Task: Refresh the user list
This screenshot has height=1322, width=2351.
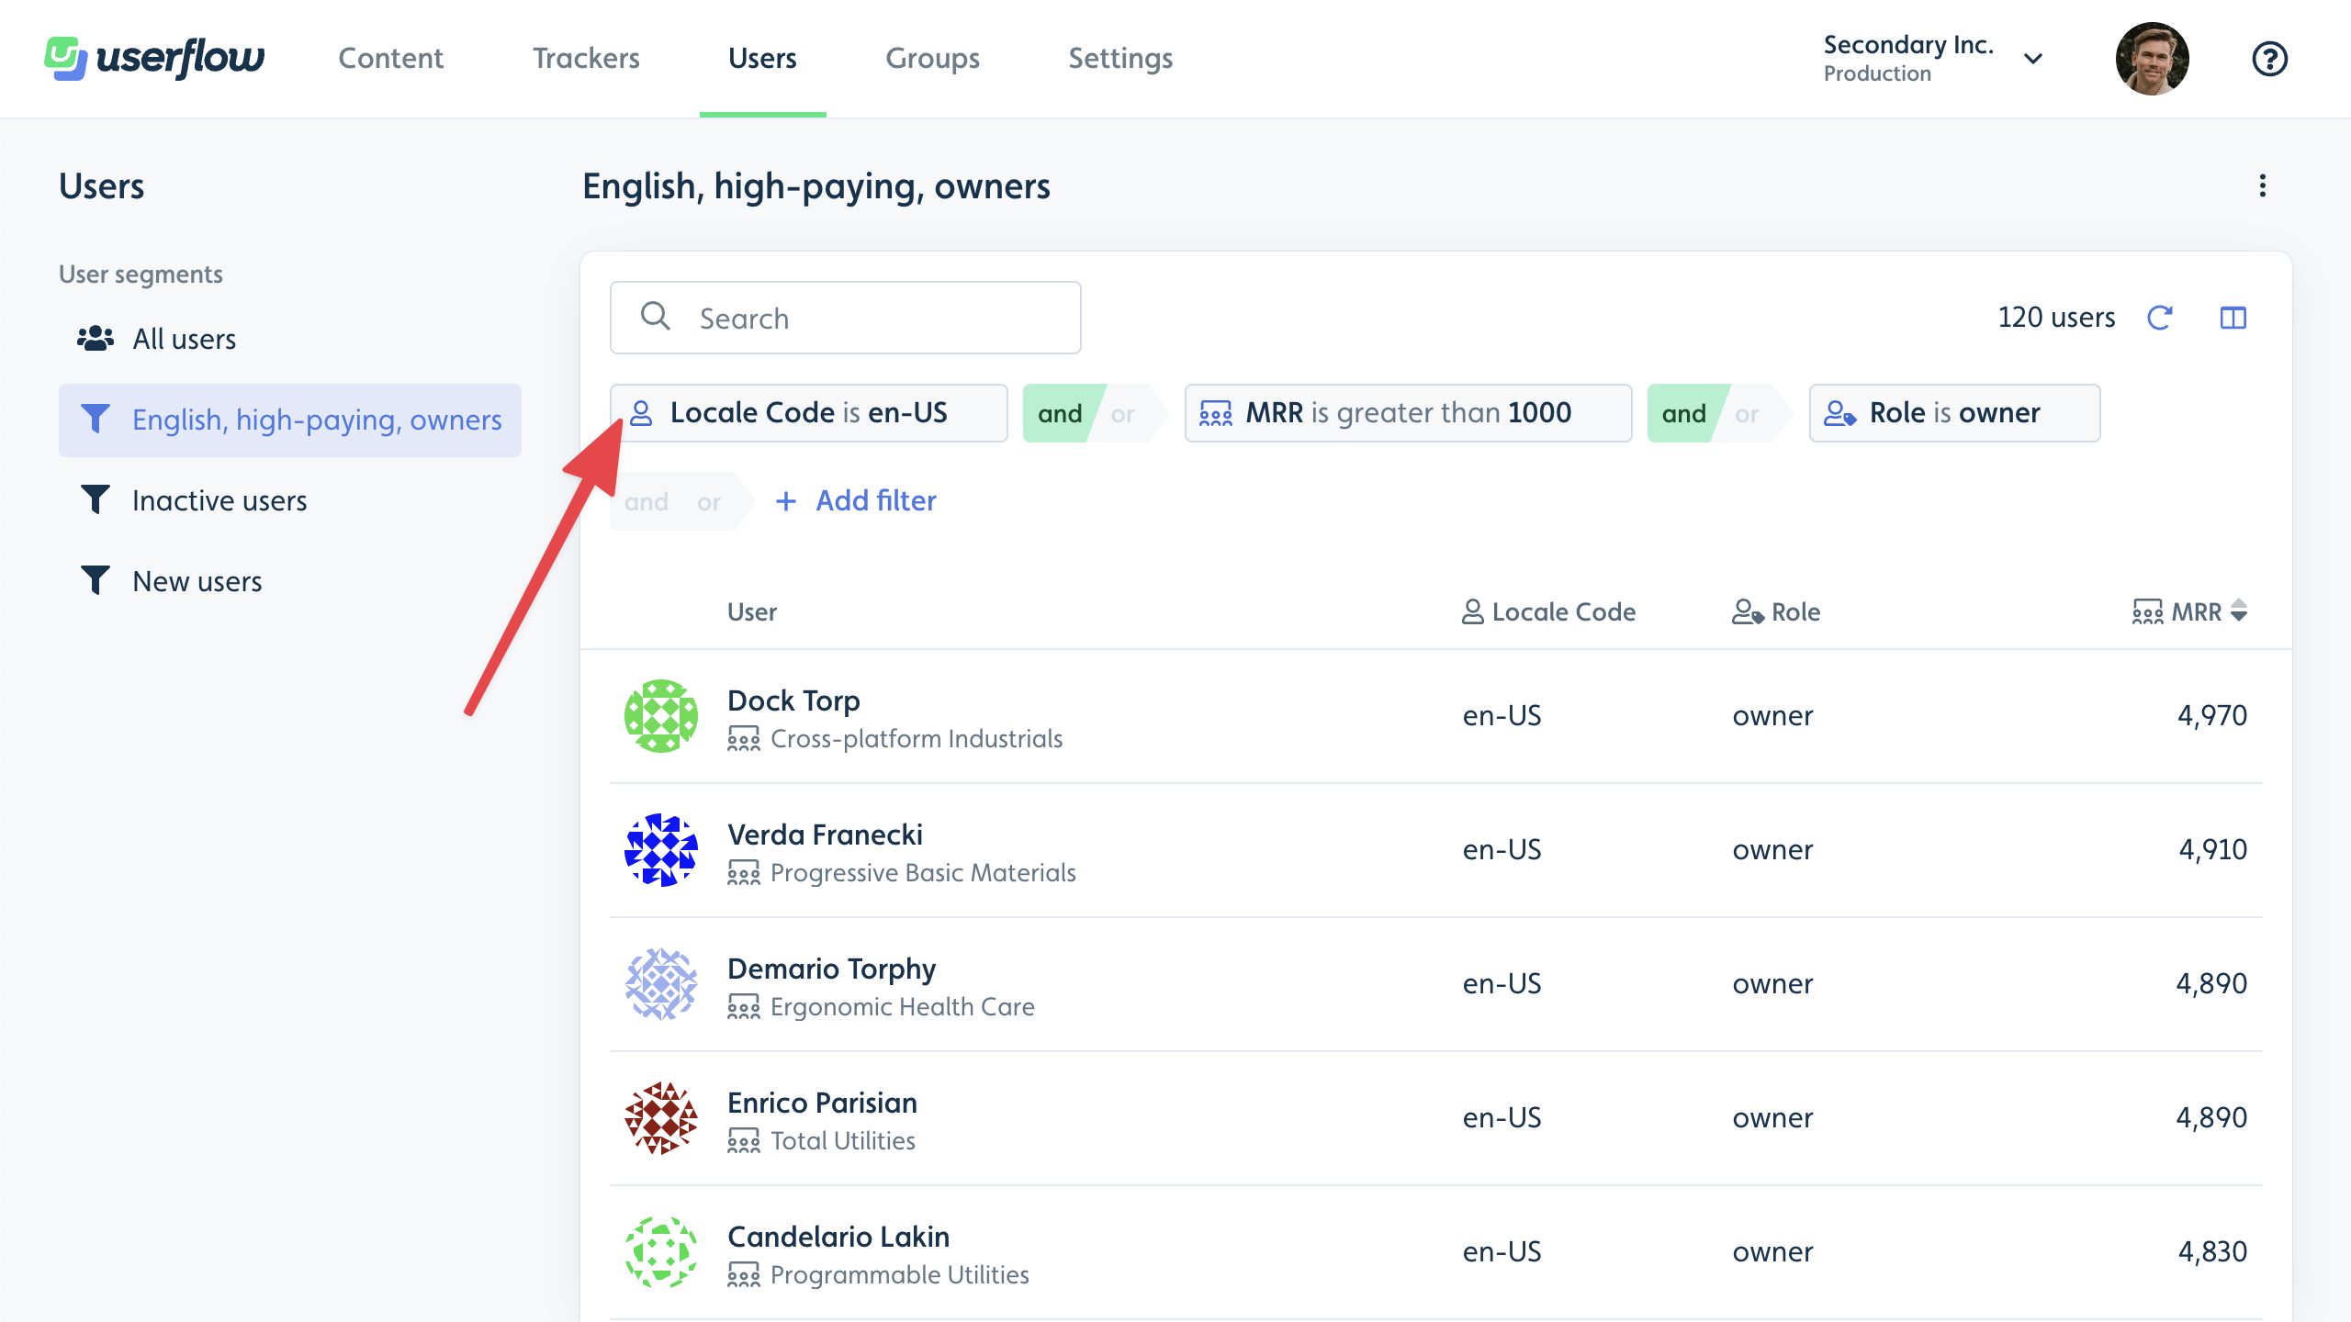Action: [x=2159, y=318]
